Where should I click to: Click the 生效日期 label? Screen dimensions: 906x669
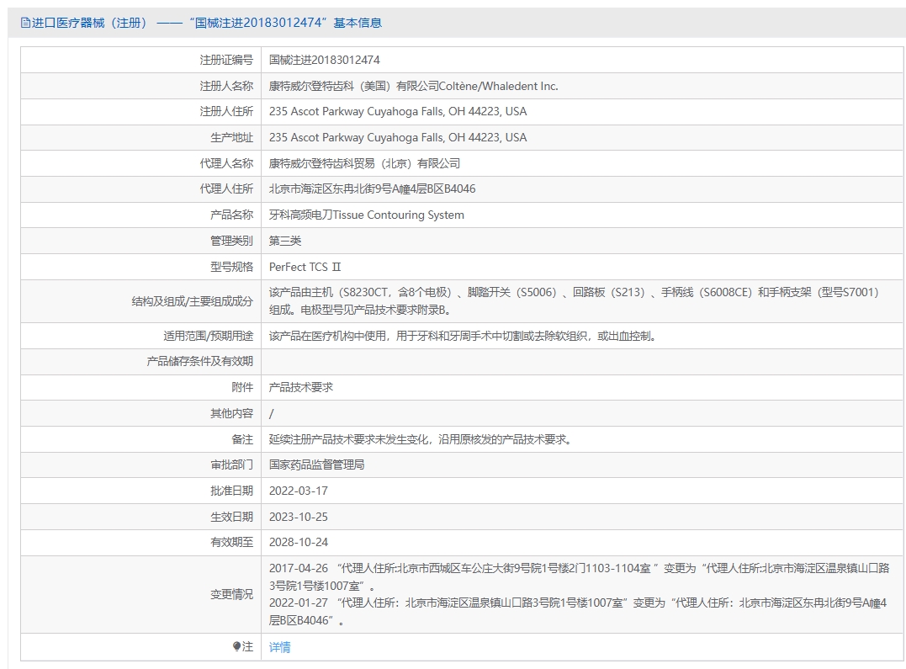coord(231,517)
